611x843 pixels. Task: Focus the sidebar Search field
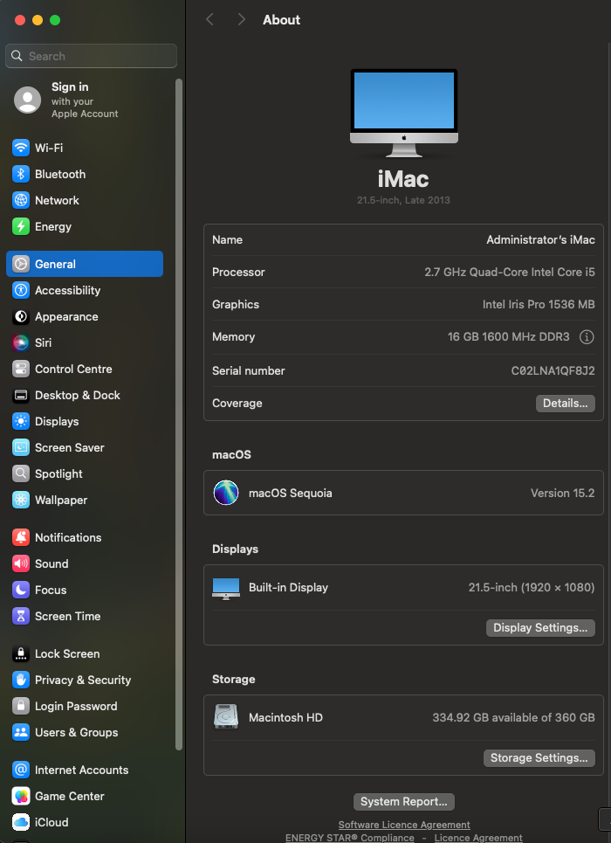[x=92, y=56]
